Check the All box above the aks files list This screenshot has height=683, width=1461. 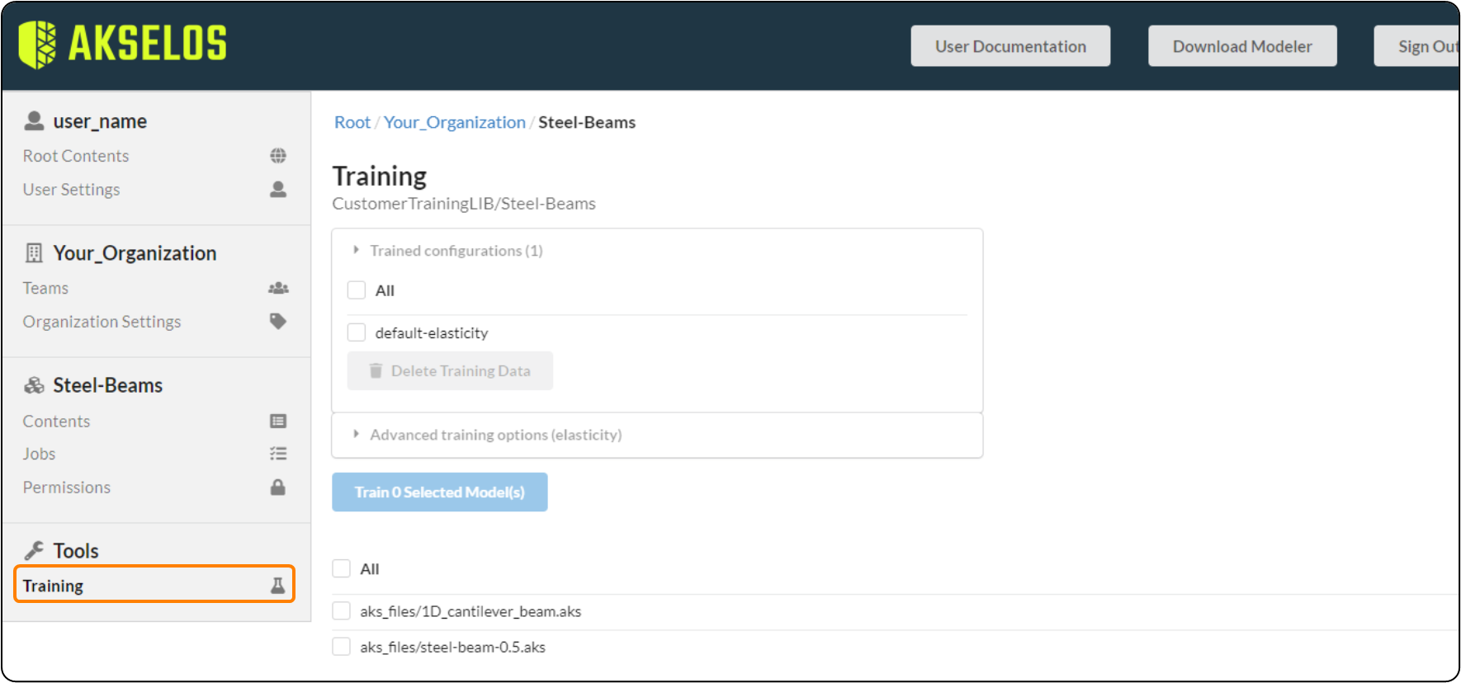342,568
